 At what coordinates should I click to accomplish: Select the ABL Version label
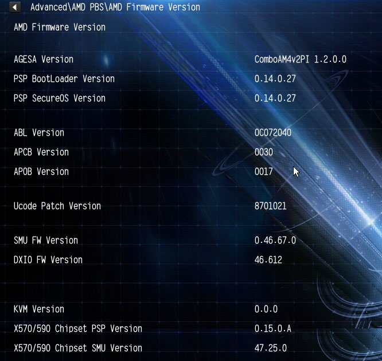(x=39, y=133)
